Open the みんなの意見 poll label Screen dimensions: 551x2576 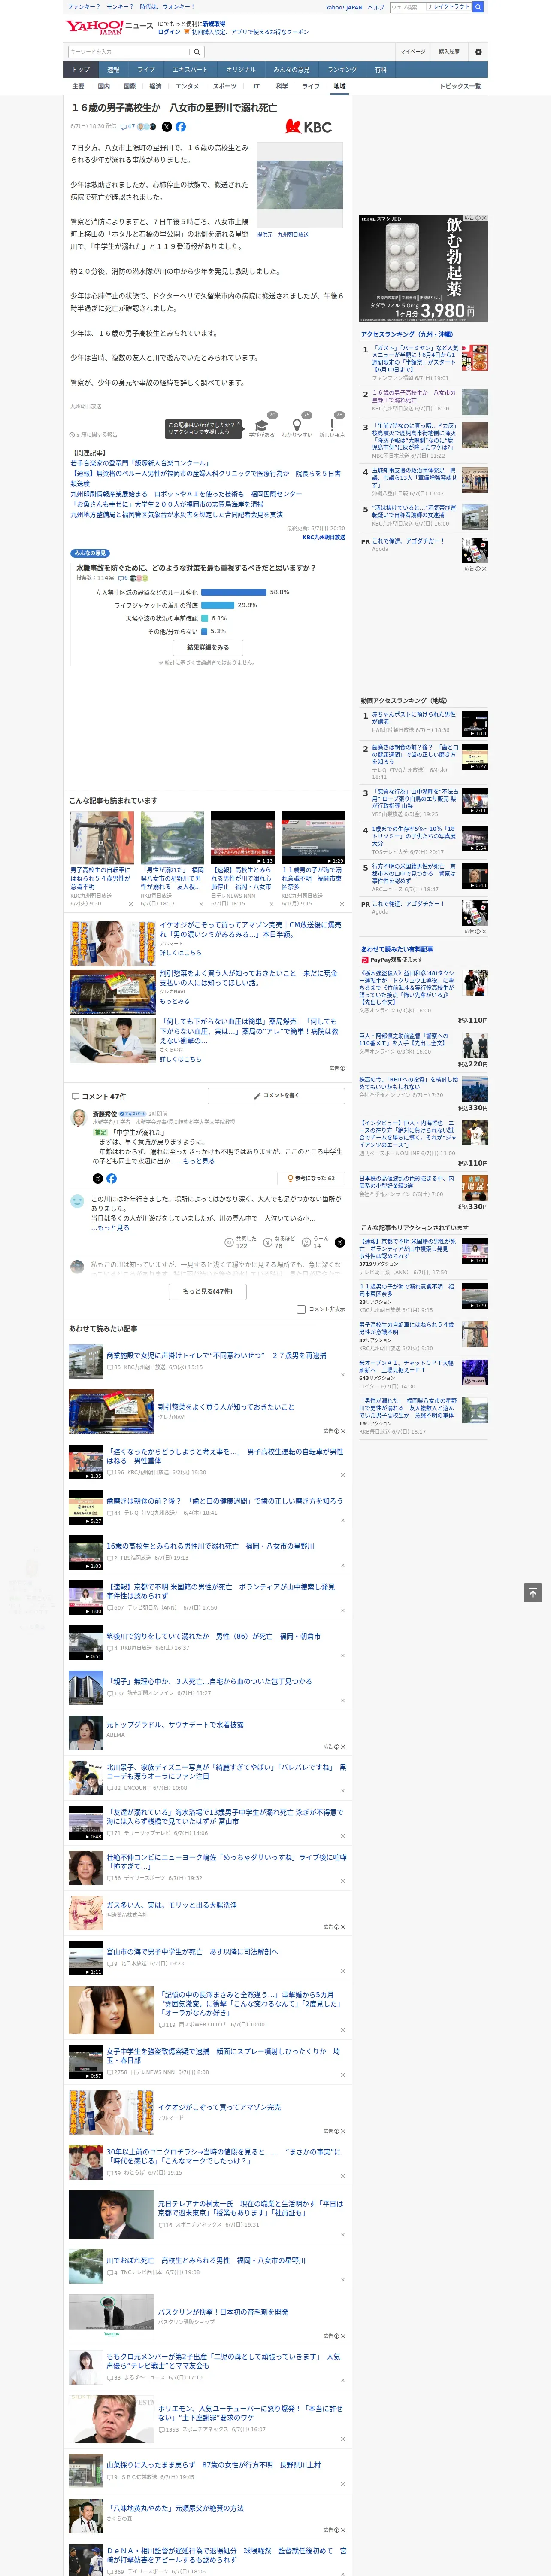point(90,553)
